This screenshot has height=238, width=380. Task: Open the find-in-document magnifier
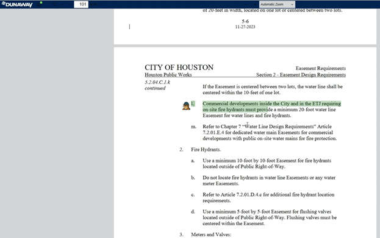coord(54,4)
